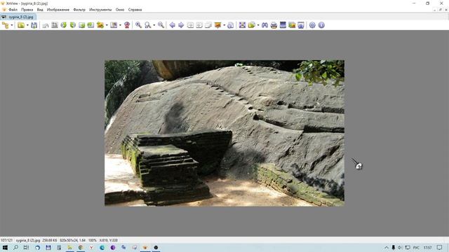Click the Open file folder icon
Viewport: 449px width, 252px height.
21,25
